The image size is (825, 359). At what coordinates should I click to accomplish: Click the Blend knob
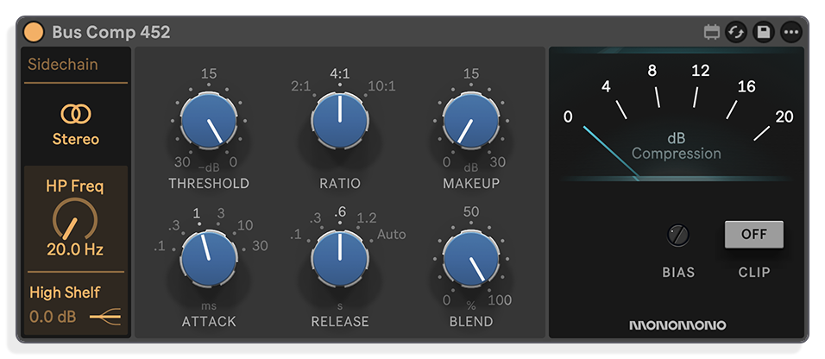tap(471, 258)
